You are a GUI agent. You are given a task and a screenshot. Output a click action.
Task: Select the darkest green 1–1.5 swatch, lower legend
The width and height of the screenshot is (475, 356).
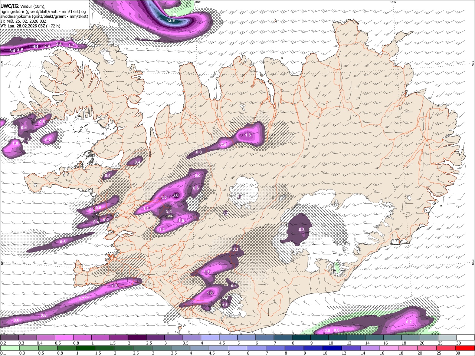click(x=86, y=348)
